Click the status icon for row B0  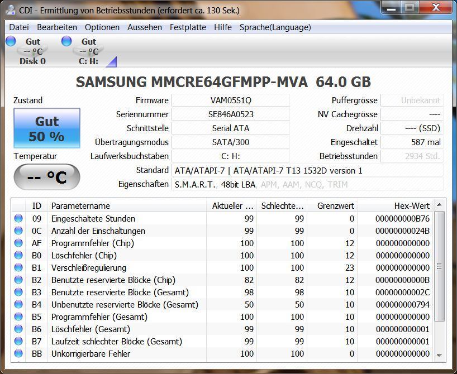point(18,255)
